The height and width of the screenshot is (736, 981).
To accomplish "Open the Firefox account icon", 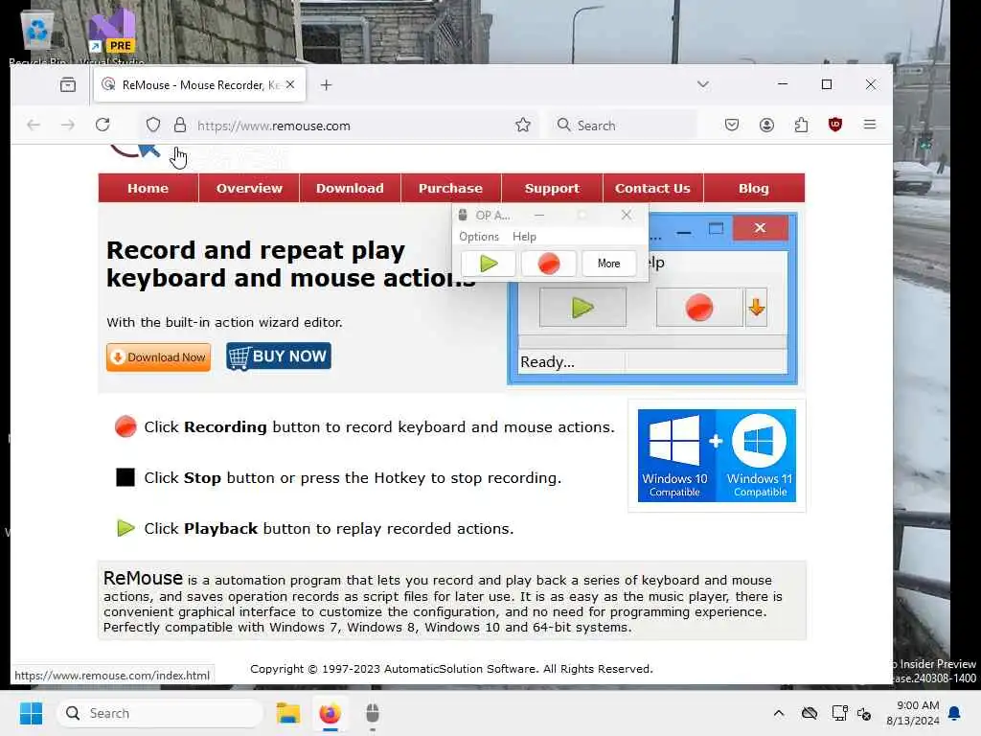I will click(x=766, y=126).
